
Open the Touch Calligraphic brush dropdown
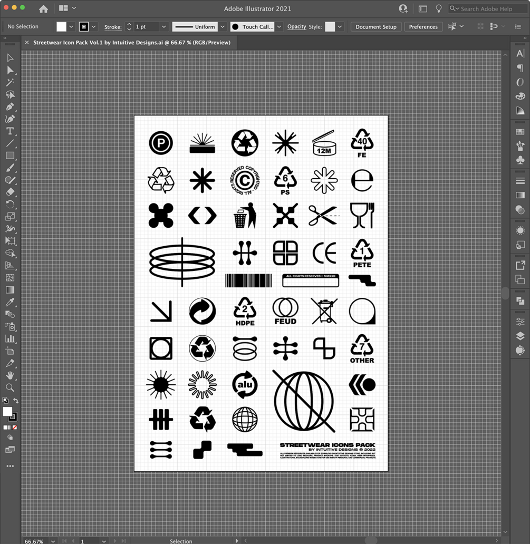(x=279, y=26)
